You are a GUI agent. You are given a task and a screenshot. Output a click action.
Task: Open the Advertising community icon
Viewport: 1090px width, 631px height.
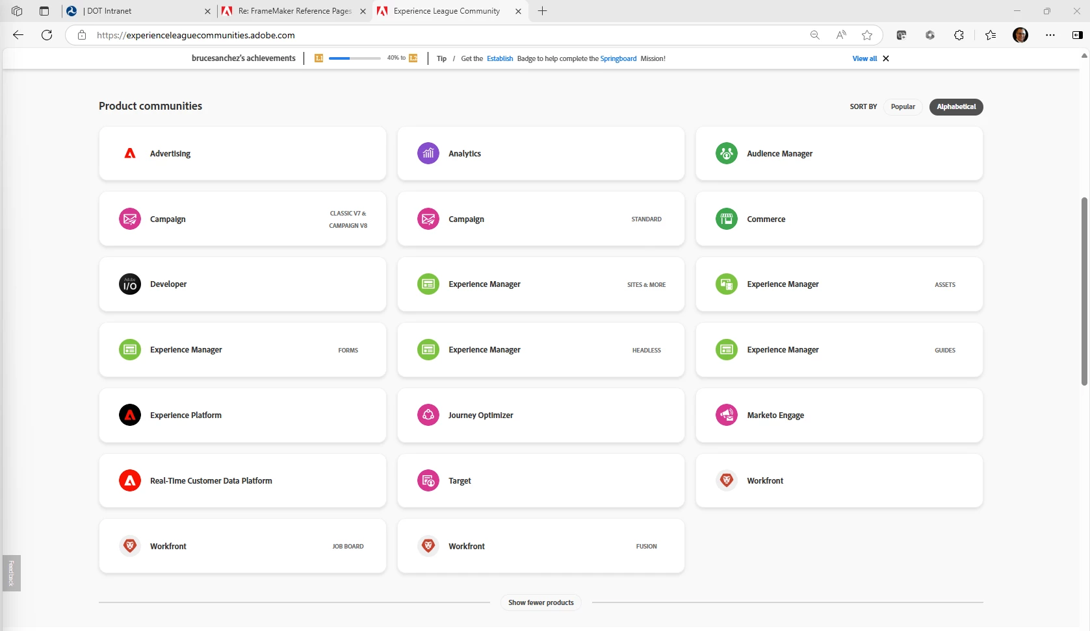click(130, 153)
